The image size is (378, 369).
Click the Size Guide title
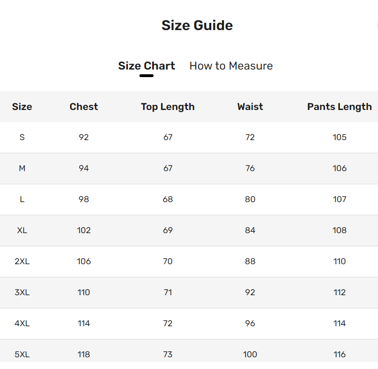[197, 25]
